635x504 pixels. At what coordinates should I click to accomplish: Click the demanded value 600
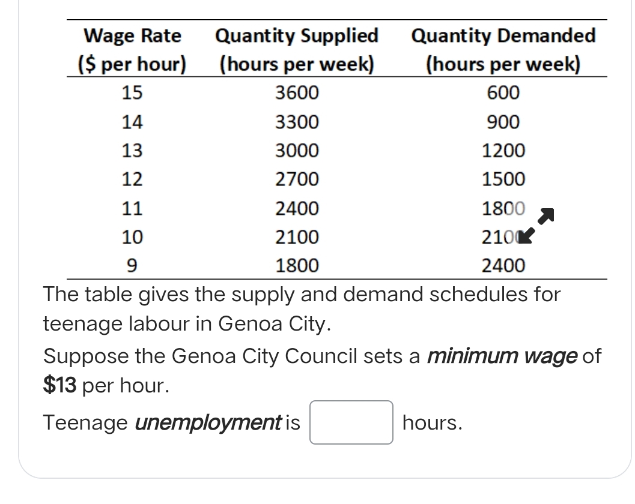[x=504, y=92]
